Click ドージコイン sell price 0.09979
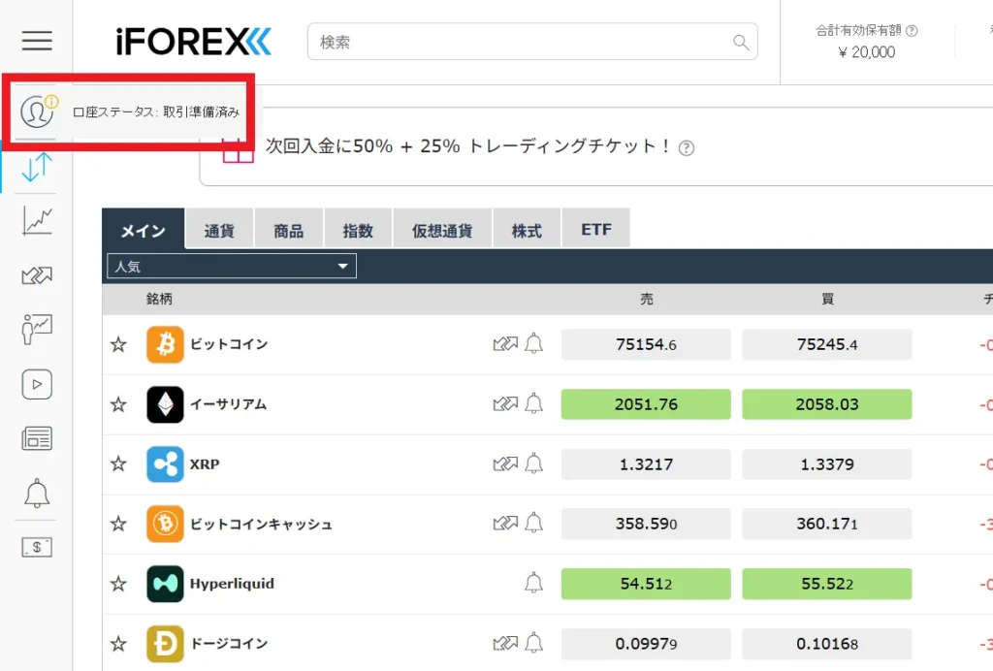 pos(646,644)
